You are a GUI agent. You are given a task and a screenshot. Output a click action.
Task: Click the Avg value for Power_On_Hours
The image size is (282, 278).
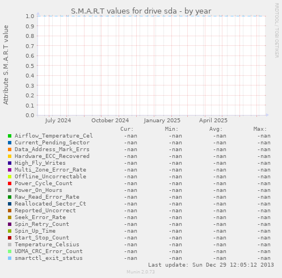[x=220, y=190]
